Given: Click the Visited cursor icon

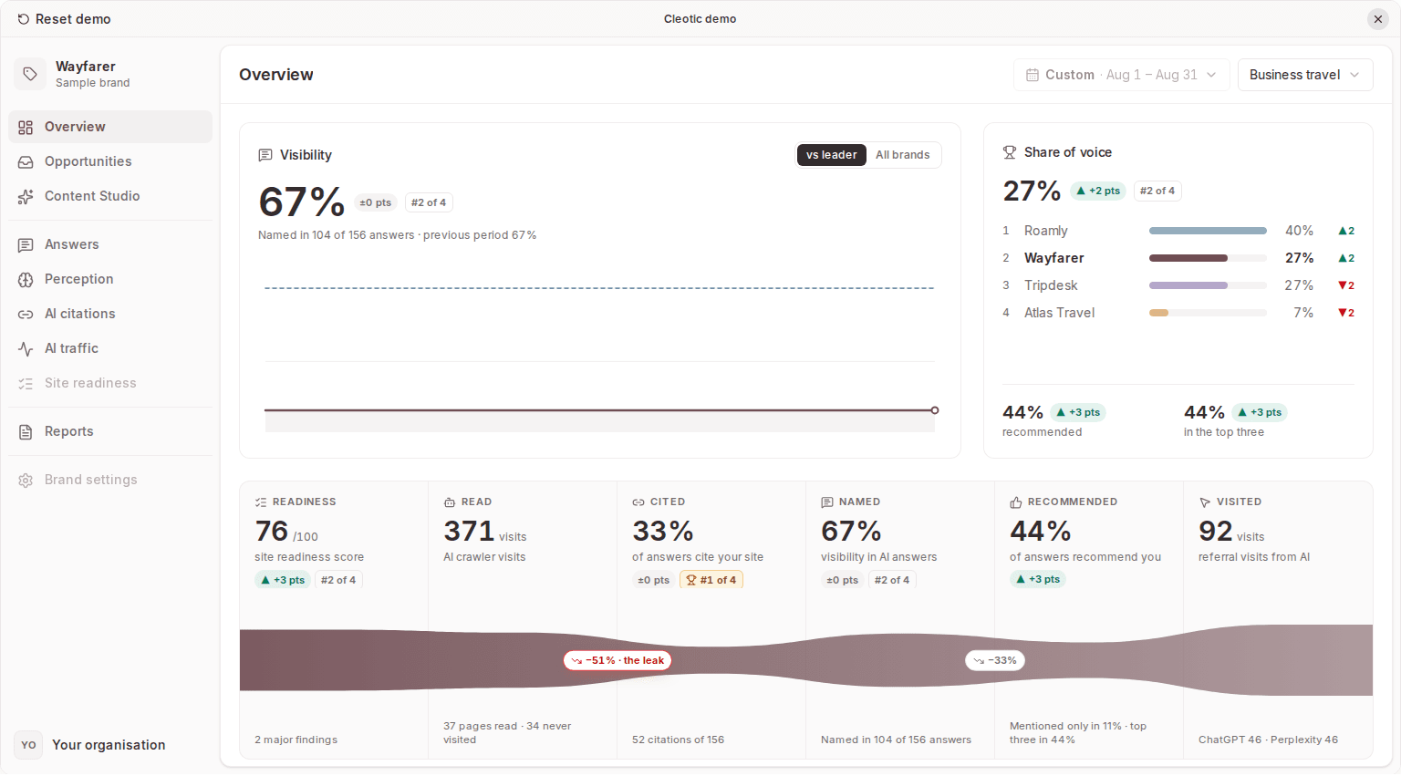Looking at the screenshot, I should tap(1204, 502).
